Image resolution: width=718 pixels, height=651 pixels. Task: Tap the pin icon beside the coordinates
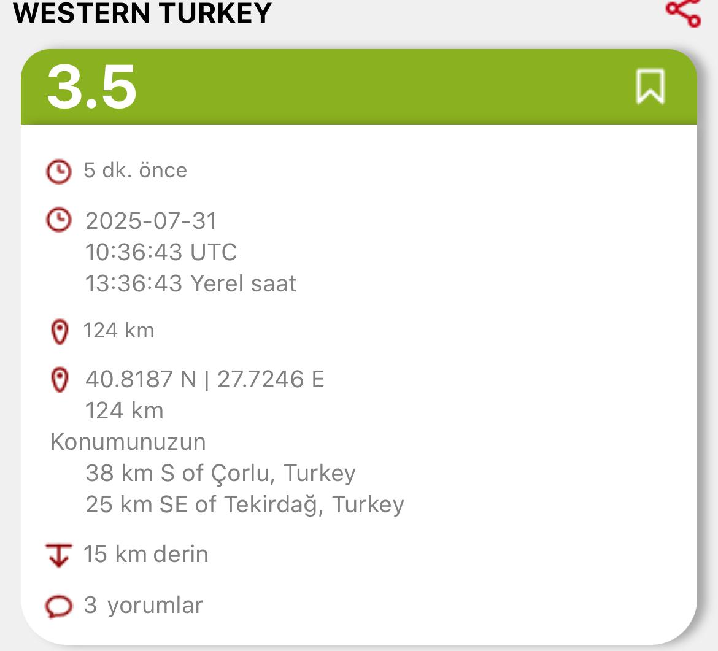(x=60, y=380)
